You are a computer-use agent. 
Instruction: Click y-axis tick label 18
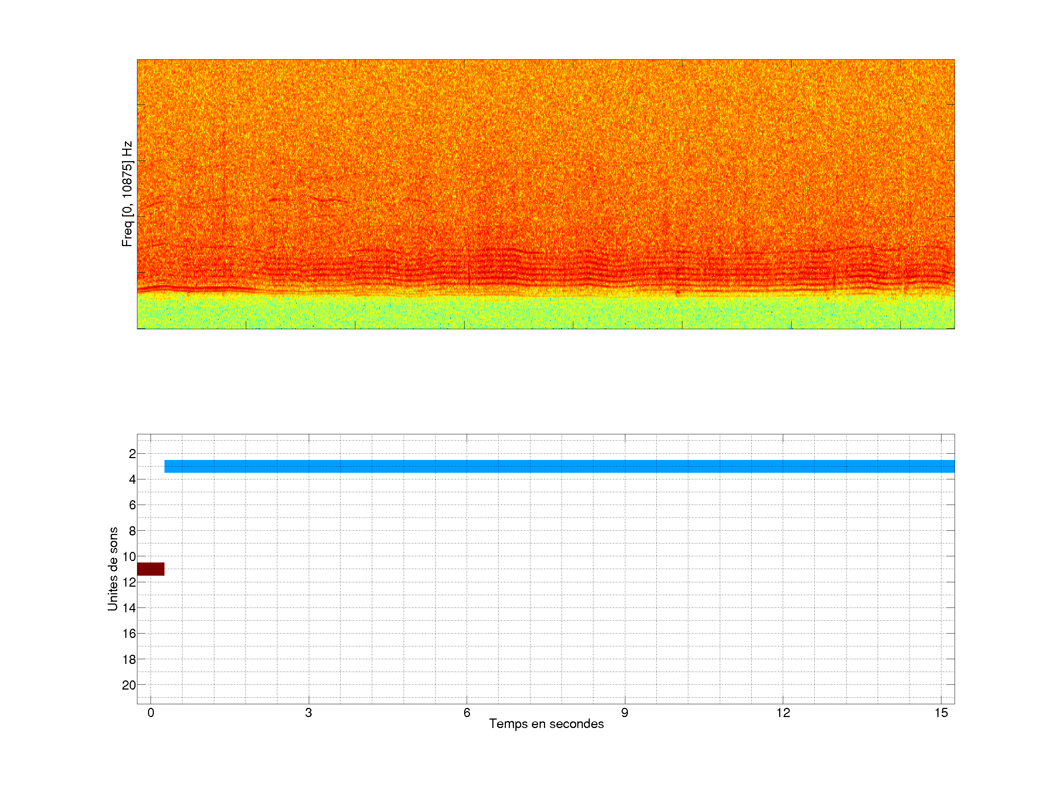pyautogui.click(x=129, y=660)
